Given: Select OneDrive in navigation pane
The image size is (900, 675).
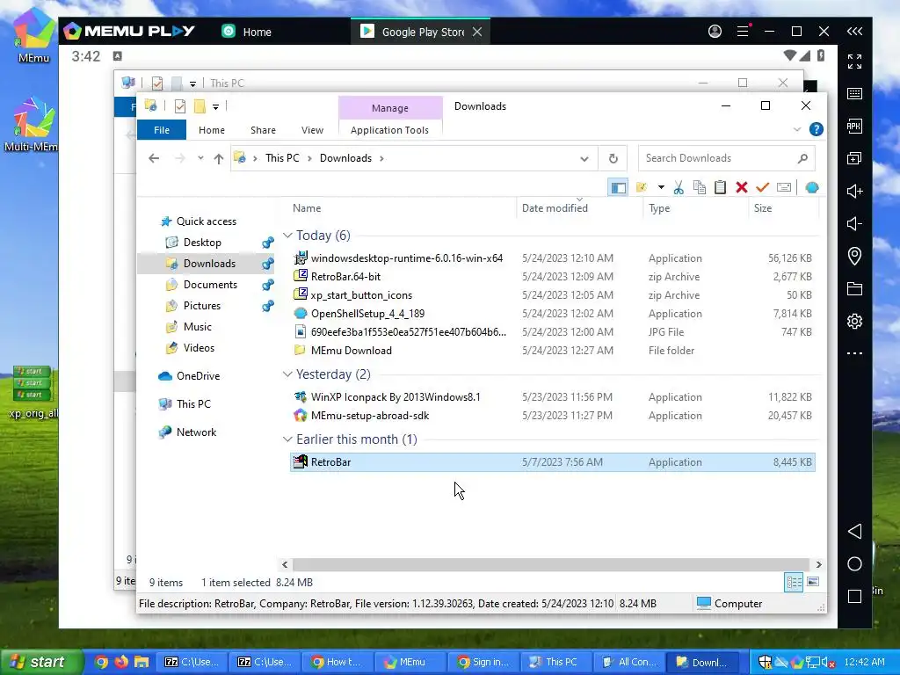Looking at the screenshot, I should [198, 376].
